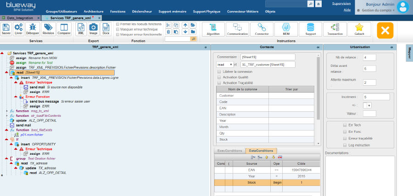
Task: Select the MDM instruction icon
Action: coord(286,29)
